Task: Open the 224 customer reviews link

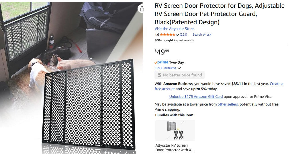Action: pyautogui.click(x=183, y=35)
